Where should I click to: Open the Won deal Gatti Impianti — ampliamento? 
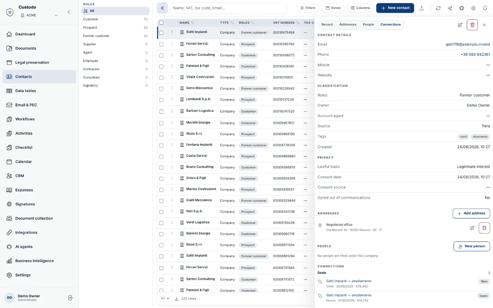pyautogui.click(x=349, y=281)
